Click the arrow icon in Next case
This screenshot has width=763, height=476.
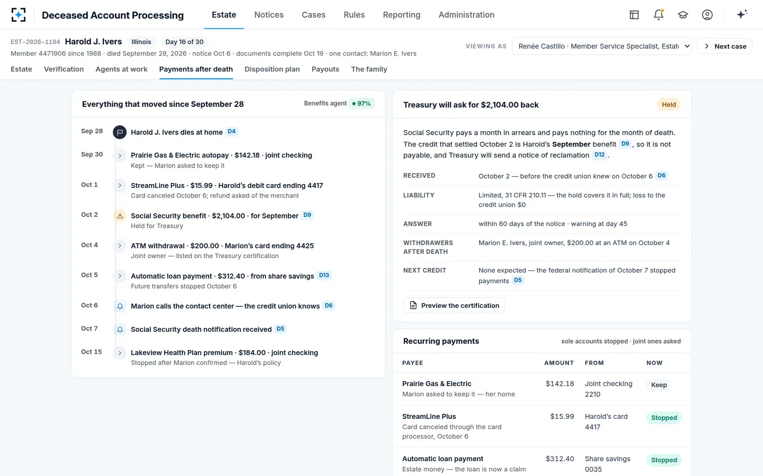[707, 46]
